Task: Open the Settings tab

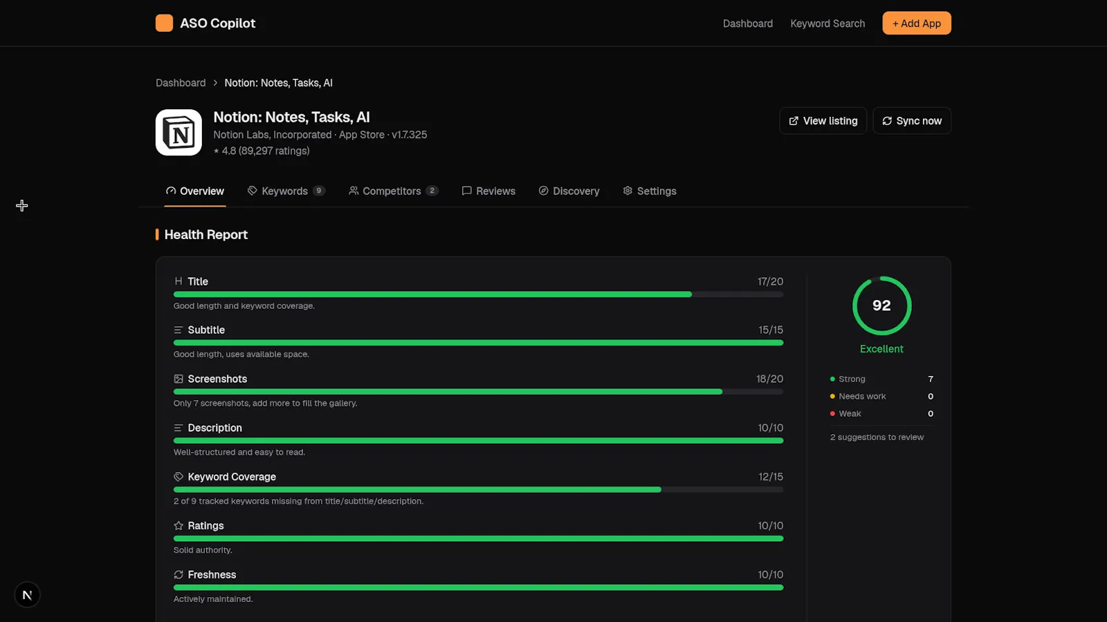Action: [650, 191]
